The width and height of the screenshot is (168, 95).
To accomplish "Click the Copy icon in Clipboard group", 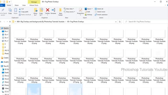I will [10, 10].
